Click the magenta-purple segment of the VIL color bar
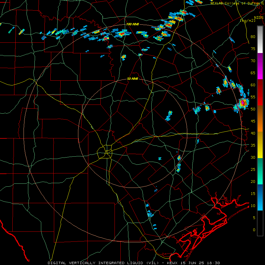 click(260, 66)
